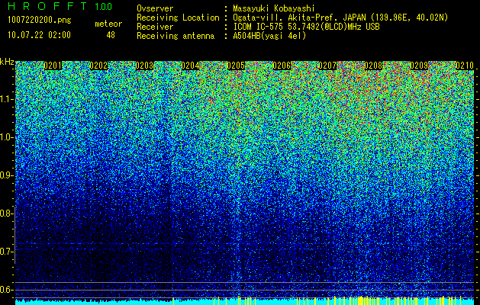Click the date 10.07.22 02:00
480x305 pixels.
point(39,35)
